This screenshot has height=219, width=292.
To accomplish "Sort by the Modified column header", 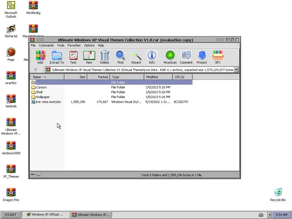I will tap(158, 77).
